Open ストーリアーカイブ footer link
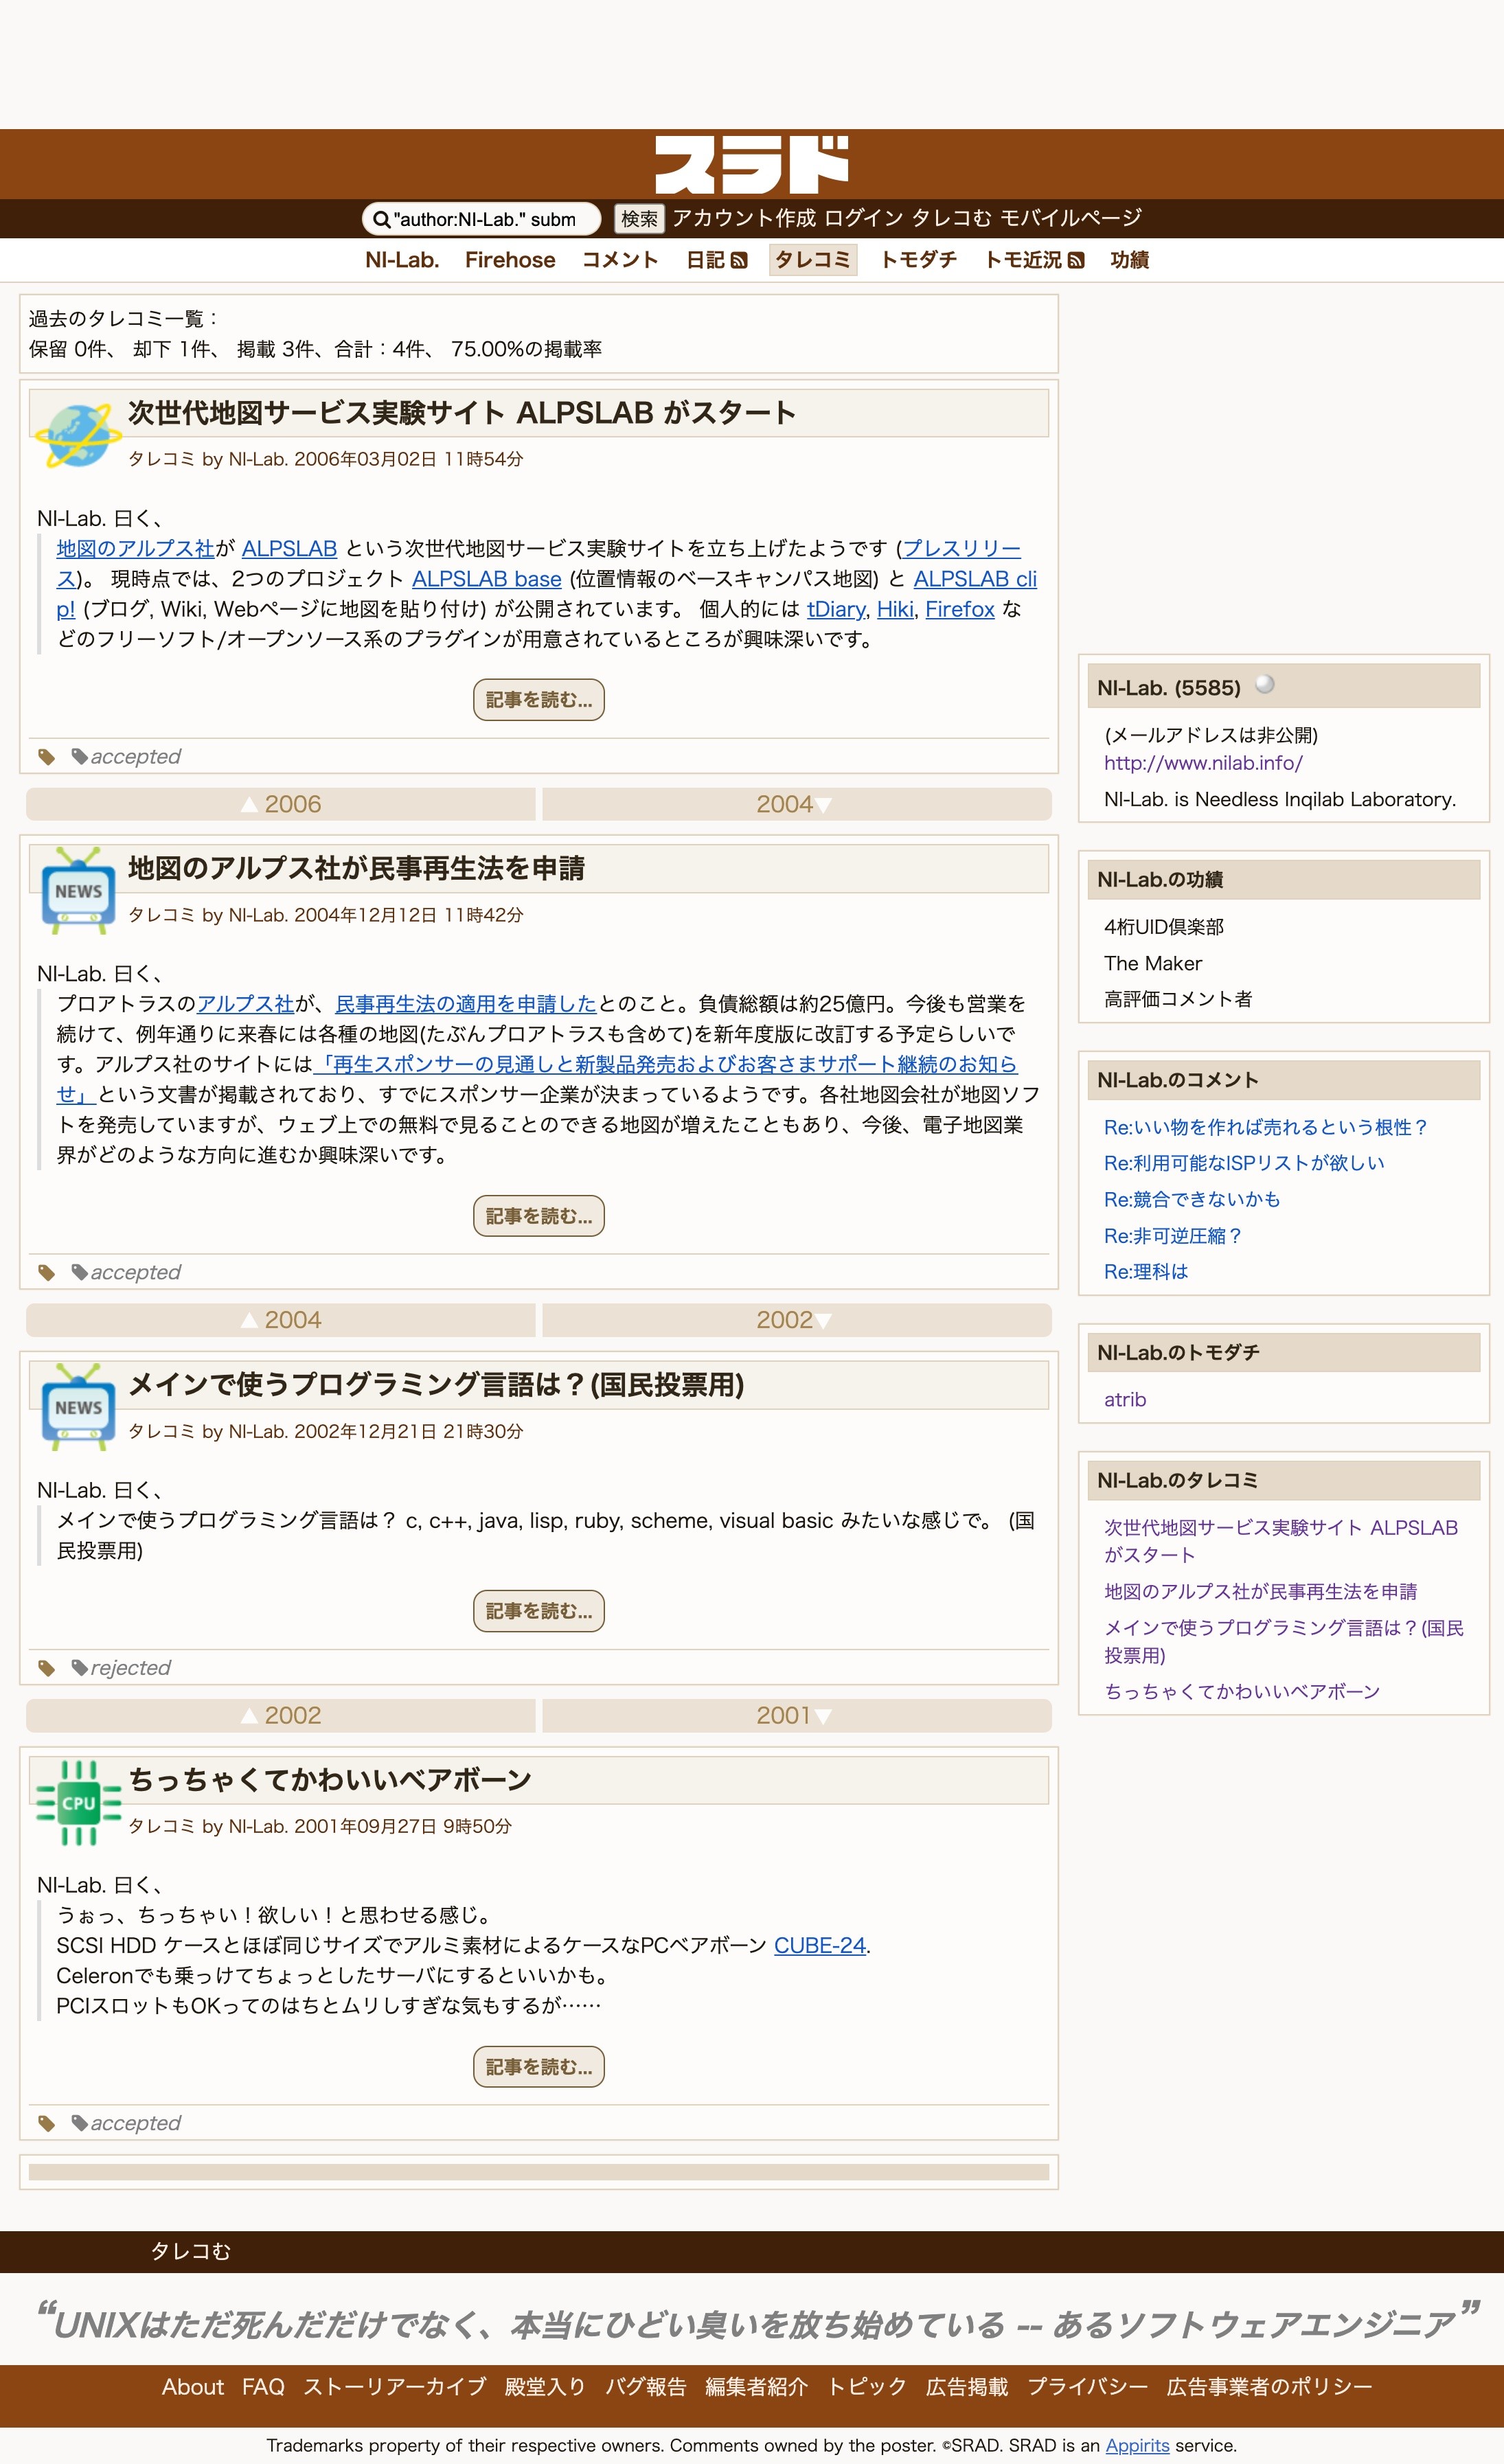 394,2387
